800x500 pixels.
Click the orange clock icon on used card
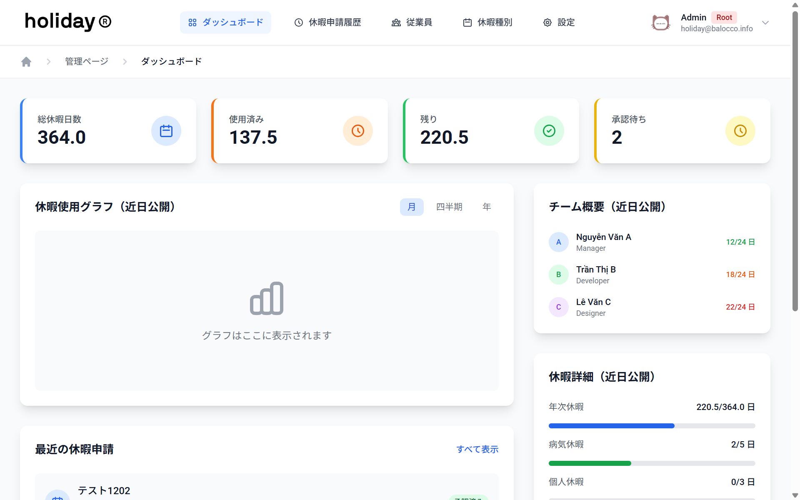(357, 131)
